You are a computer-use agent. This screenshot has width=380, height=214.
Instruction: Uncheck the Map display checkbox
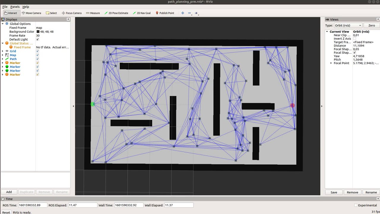(x=37, y=55)
